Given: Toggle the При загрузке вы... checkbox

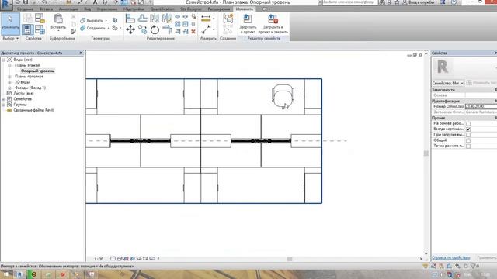Looking at the screenshot, I should (x=468, y=135).
